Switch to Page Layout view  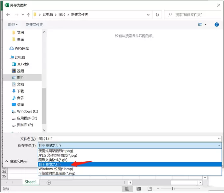tap(138, 189)
